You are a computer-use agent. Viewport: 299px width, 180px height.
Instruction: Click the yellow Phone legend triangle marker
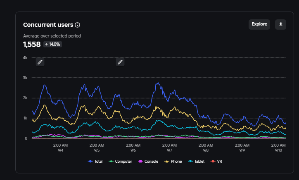pos(167,161)
